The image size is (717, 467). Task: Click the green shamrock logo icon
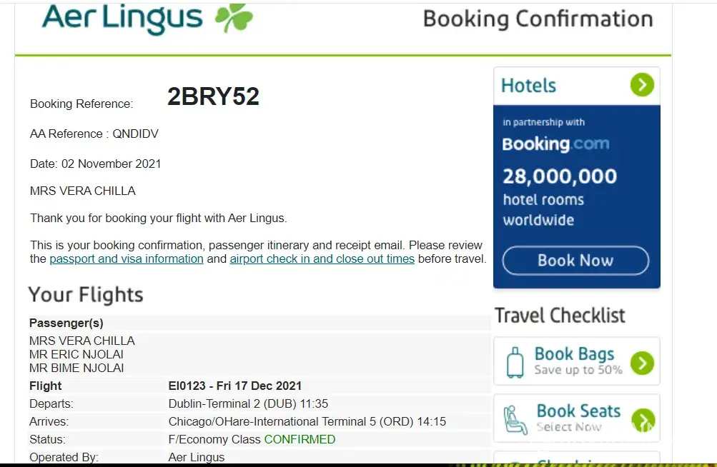point(234,18)
